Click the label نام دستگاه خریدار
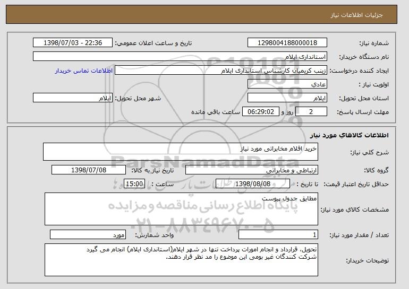The width and height of the screenshot is (409, 289). coord(364,57)
